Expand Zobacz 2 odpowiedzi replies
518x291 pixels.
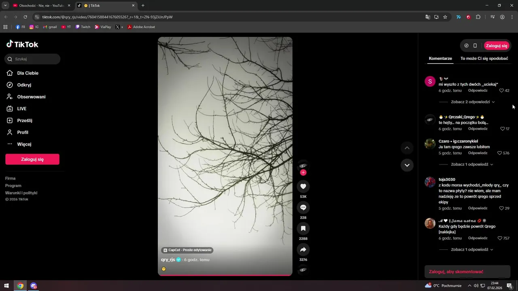pyautogui.click(x=473, y=102)
